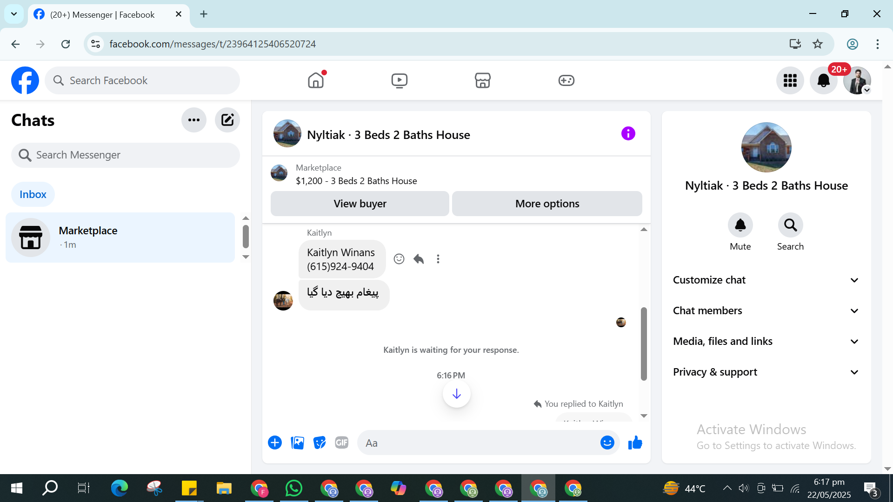Open the Chrome profile icon
This screenshot has height=502, width=893.
853,44
